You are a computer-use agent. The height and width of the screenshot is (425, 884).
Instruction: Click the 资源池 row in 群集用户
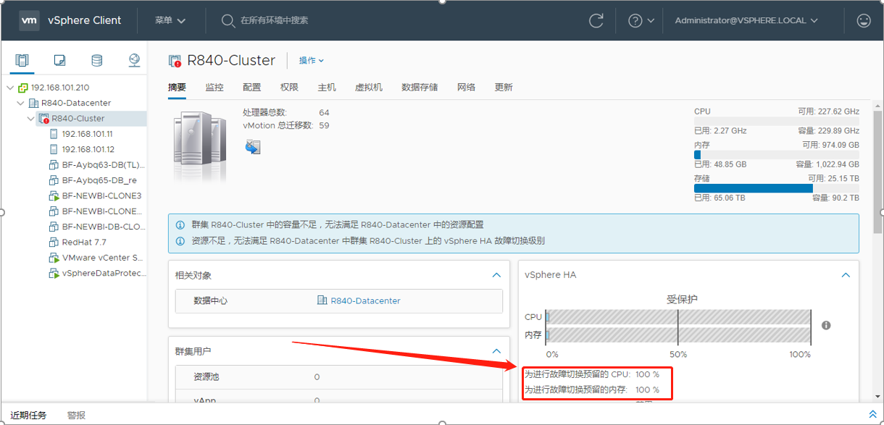338,377
